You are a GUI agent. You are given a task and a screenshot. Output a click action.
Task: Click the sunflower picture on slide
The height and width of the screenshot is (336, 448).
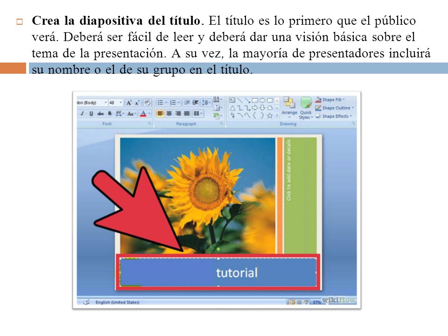pyautogui.click(x=197, y=196)
